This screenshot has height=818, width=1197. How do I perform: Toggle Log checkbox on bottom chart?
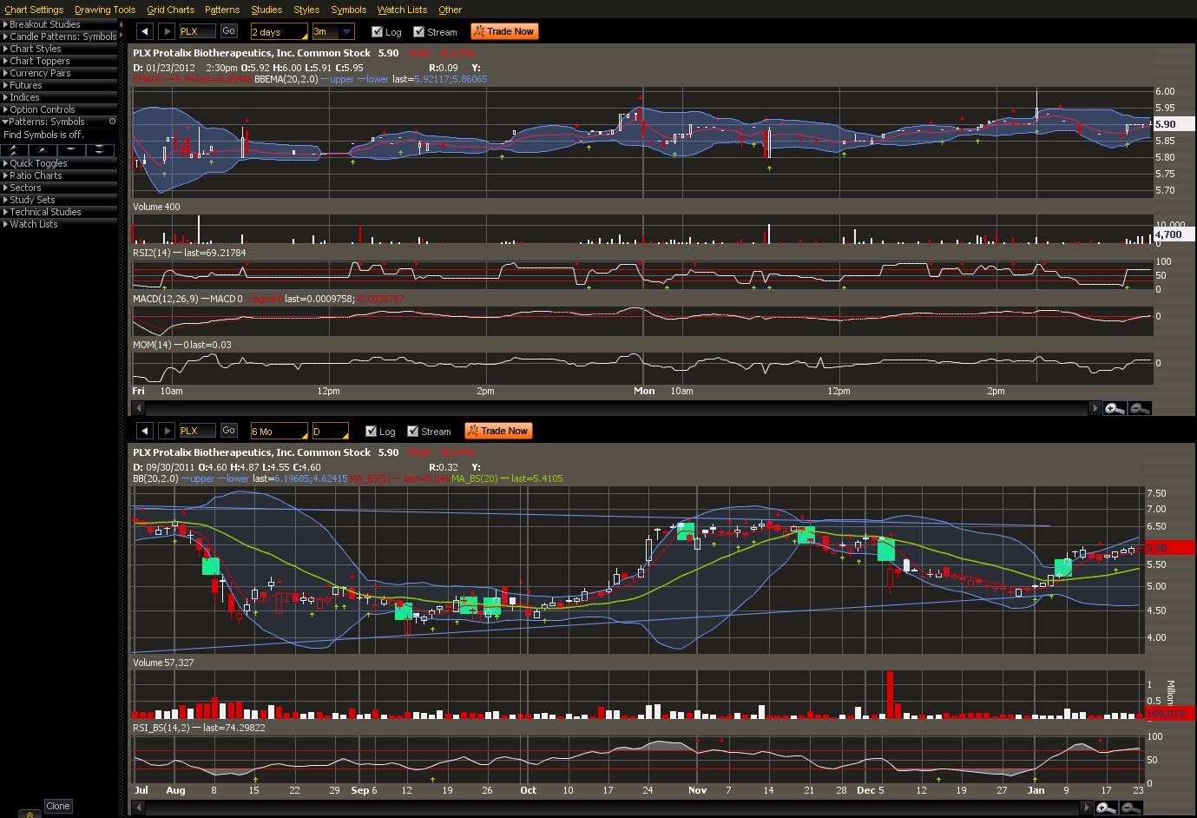[x=371, y=432]
